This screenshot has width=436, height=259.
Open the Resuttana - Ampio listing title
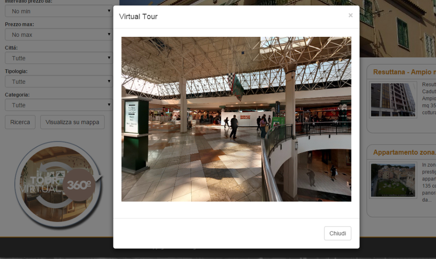click(404, 72)
